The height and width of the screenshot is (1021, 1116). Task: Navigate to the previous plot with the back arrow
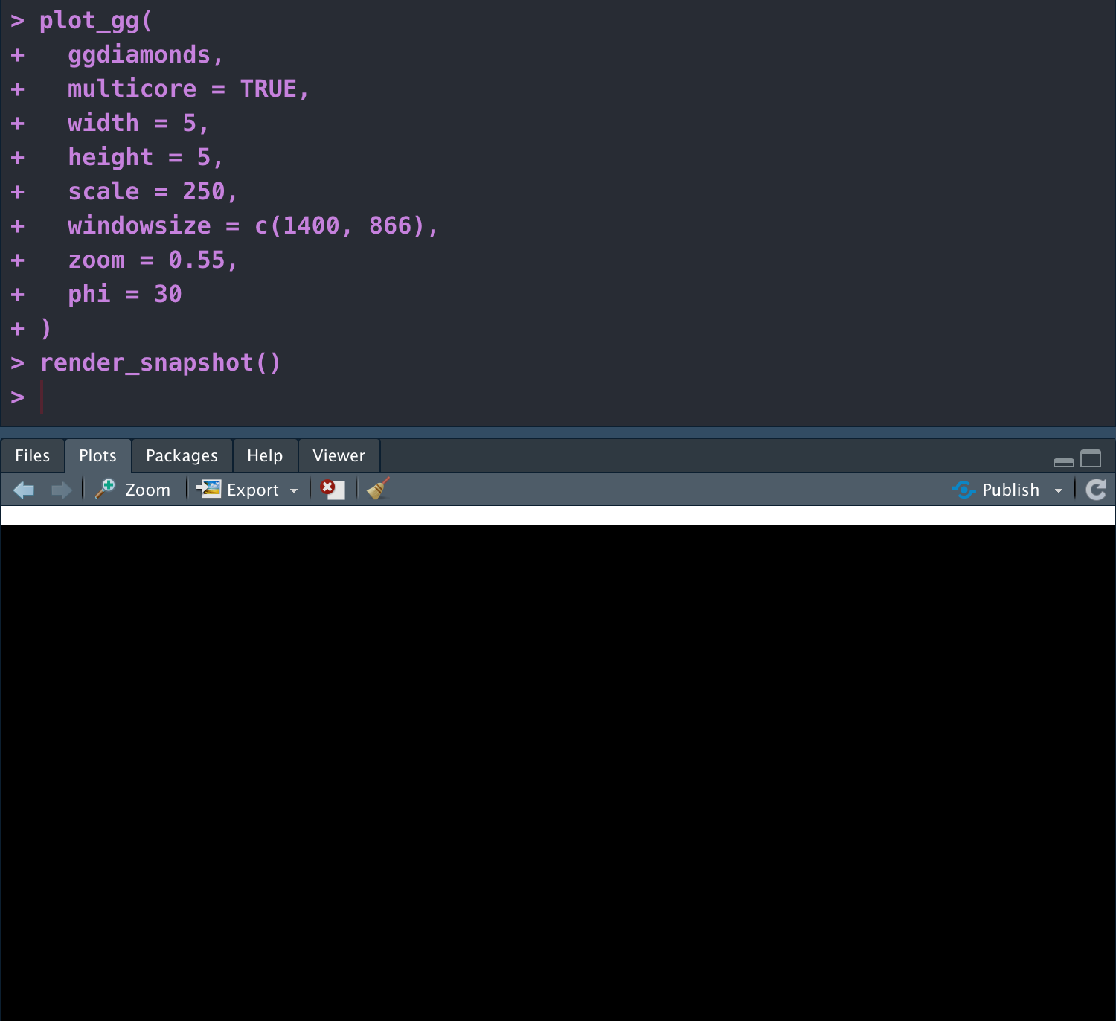[23, 489]
